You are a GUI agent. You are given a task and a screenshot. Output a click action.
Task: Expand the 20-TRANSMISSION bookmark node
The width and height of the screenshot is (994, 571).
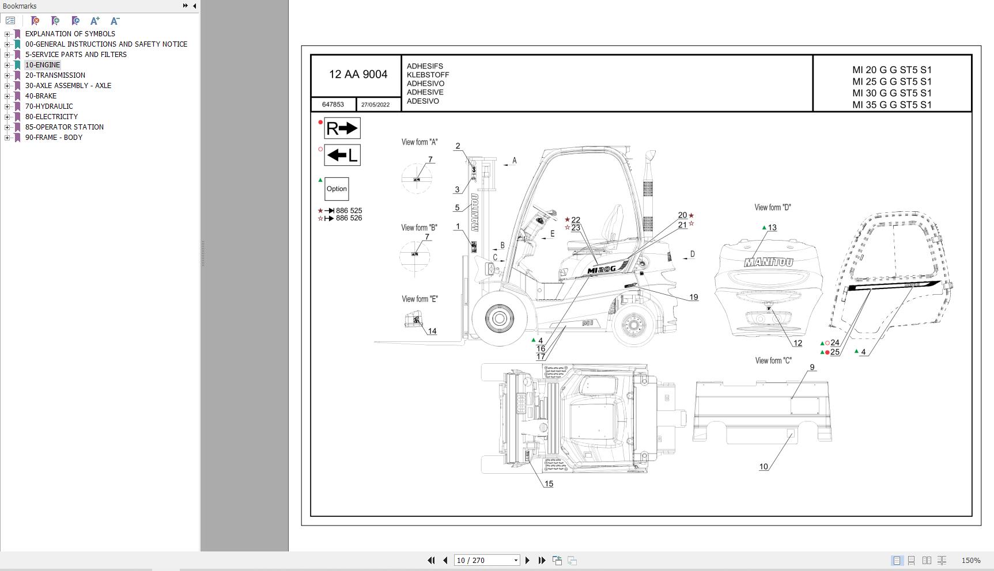point(7,75)
